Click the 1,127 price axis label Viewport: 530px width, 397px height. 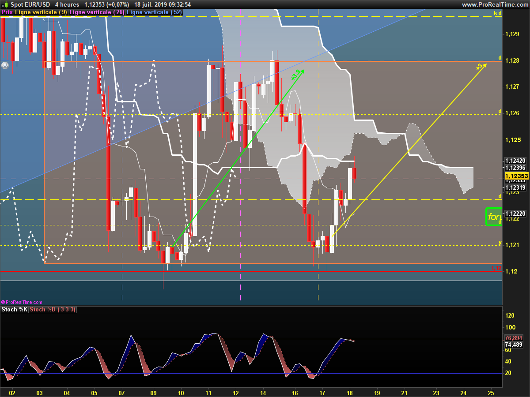point(511,87)
